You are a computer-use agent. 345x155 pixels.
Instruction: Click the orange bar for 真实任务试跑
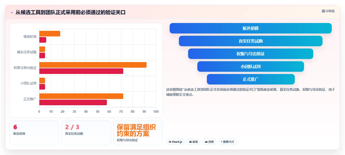point(42,49)
